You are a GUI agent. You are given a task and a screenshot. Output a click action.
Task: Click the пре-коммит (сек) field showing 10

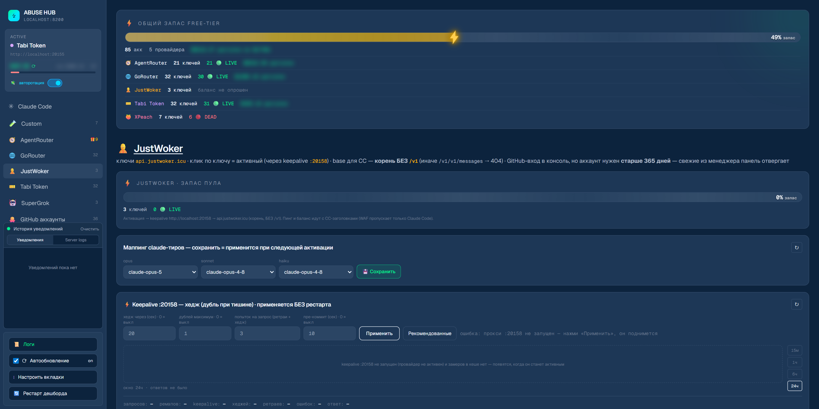[x=330, y=333]
